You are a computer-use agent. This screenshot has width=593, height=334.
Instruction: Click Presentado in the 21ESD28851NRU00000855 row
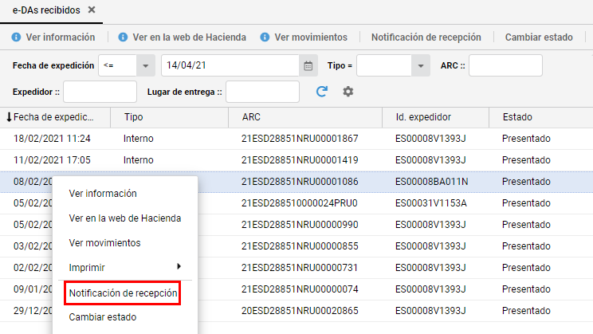526,246
